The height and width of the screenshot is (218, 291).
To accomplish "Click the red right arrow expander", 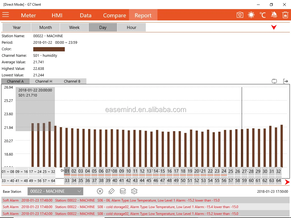I will click(287, 182).
